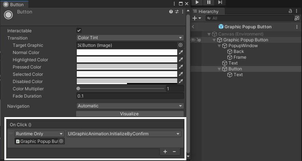Click the Visualize button

click(x=130, y=114)
